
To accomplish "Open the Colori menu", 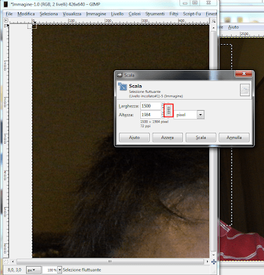I will tap(134, 14).
